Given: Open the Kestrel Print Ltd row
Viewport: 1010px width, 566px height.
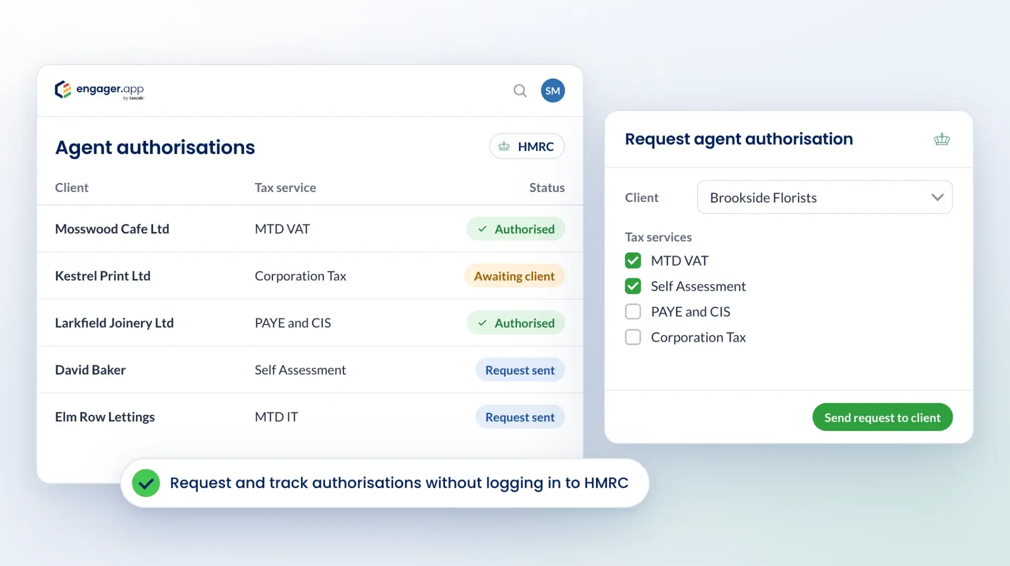Looking at the screenshot, I should [310, 276].
